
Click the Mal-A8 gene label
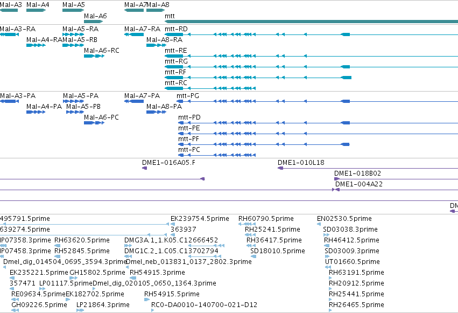click(158, 5)
